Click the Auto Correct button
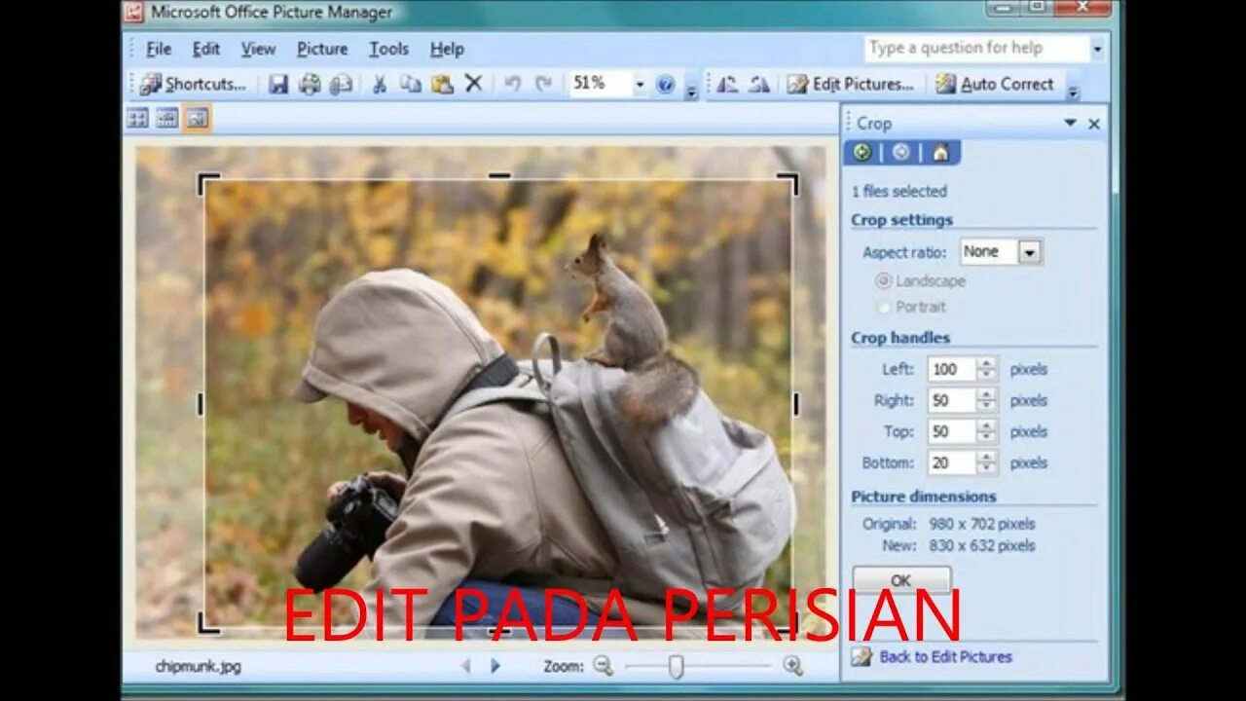The height and width of the screenshot is (701, 1246). tap(995, 84)
